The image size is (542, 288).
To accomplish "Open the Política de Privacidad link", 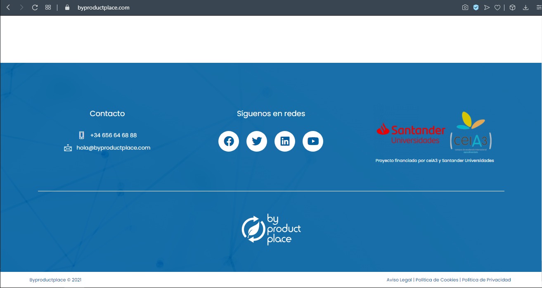I will pos(486,280).
